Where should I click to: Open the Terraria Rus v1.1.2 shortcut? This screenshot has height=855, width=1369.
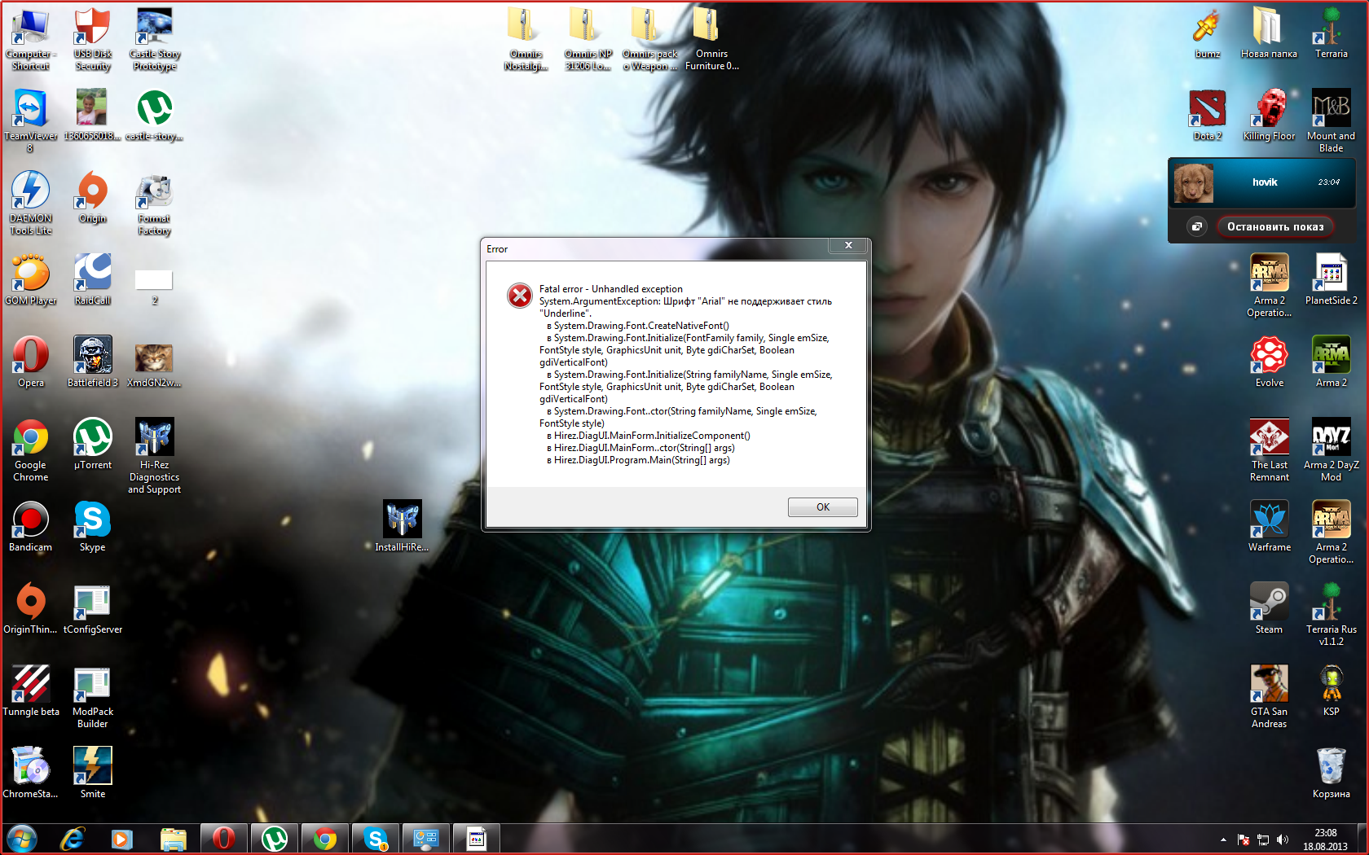[1332, 615]
